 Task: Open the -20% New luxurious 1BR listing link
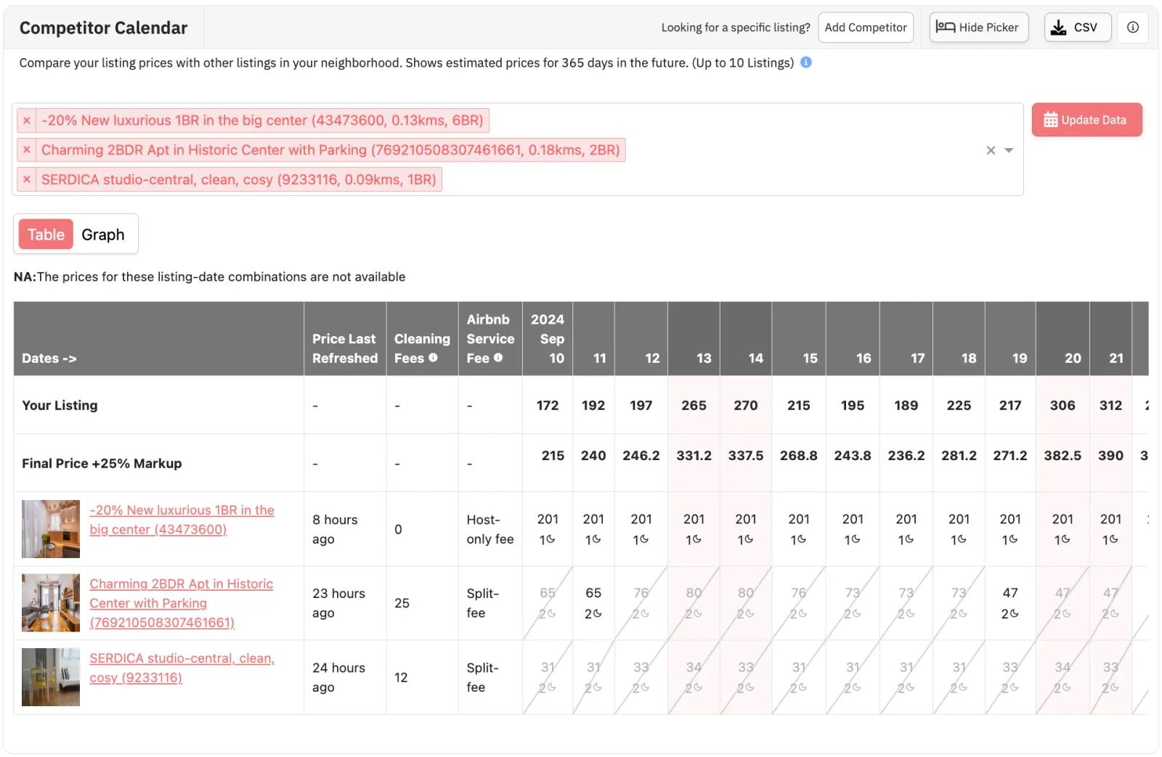(182, 520)
